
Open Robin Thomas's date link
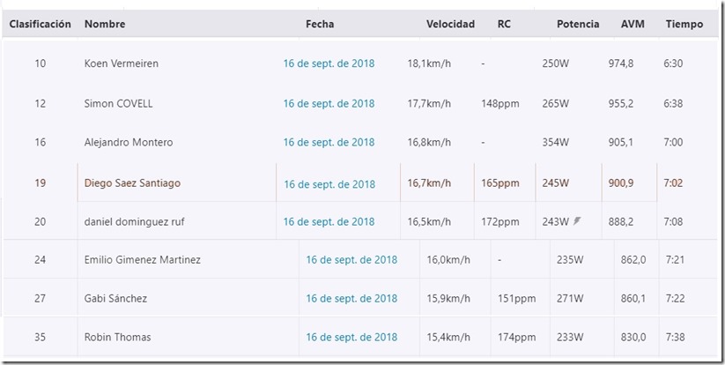tap(351, 338)
